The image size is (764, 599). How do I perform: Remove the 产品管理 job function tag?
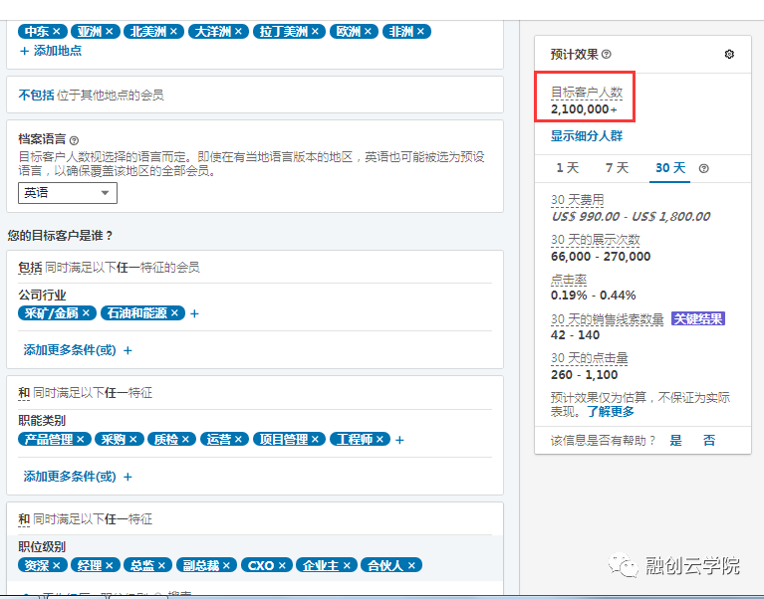coord(81,440)
